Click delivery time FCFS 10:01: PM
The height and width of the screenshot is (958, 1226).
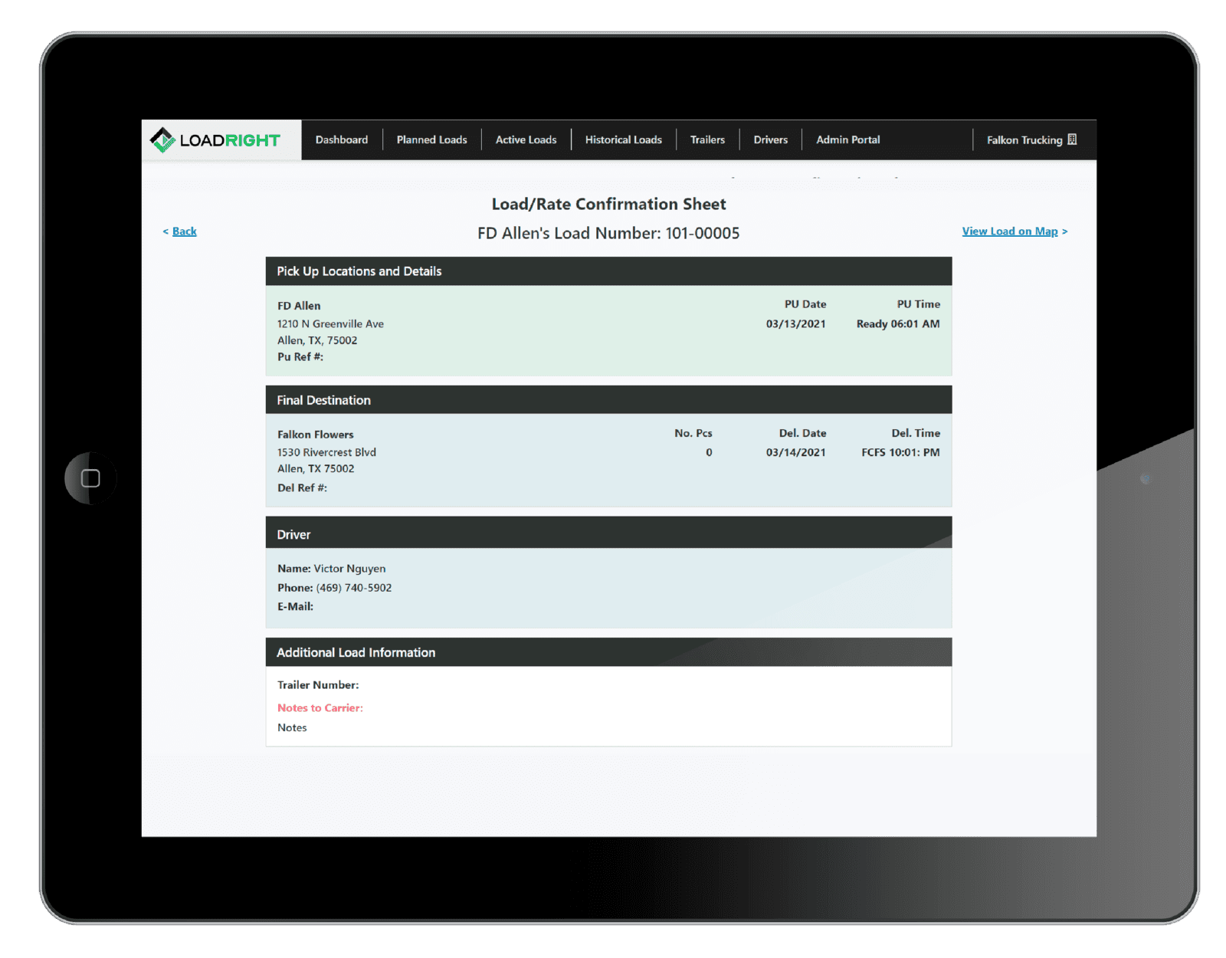(900, 453)
